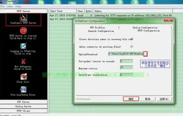Image resolution: width=183 pixels, height=116 pixels.
Task: Click the 3CDaemon title bar app icon
Action: point(1,1)
